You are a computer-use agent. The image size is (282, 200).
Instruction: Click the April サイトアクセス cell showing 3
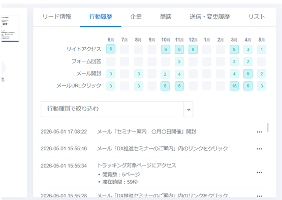pyautogui.click(x=248, y=49)
